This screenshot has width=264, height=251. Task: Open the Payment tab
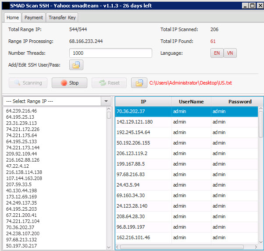pos(34,18)
